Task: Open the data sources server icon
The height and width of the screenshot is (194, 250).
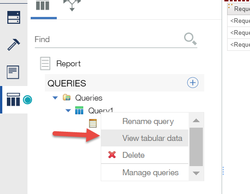Action: pyautogui.click(x=14, y=17)
